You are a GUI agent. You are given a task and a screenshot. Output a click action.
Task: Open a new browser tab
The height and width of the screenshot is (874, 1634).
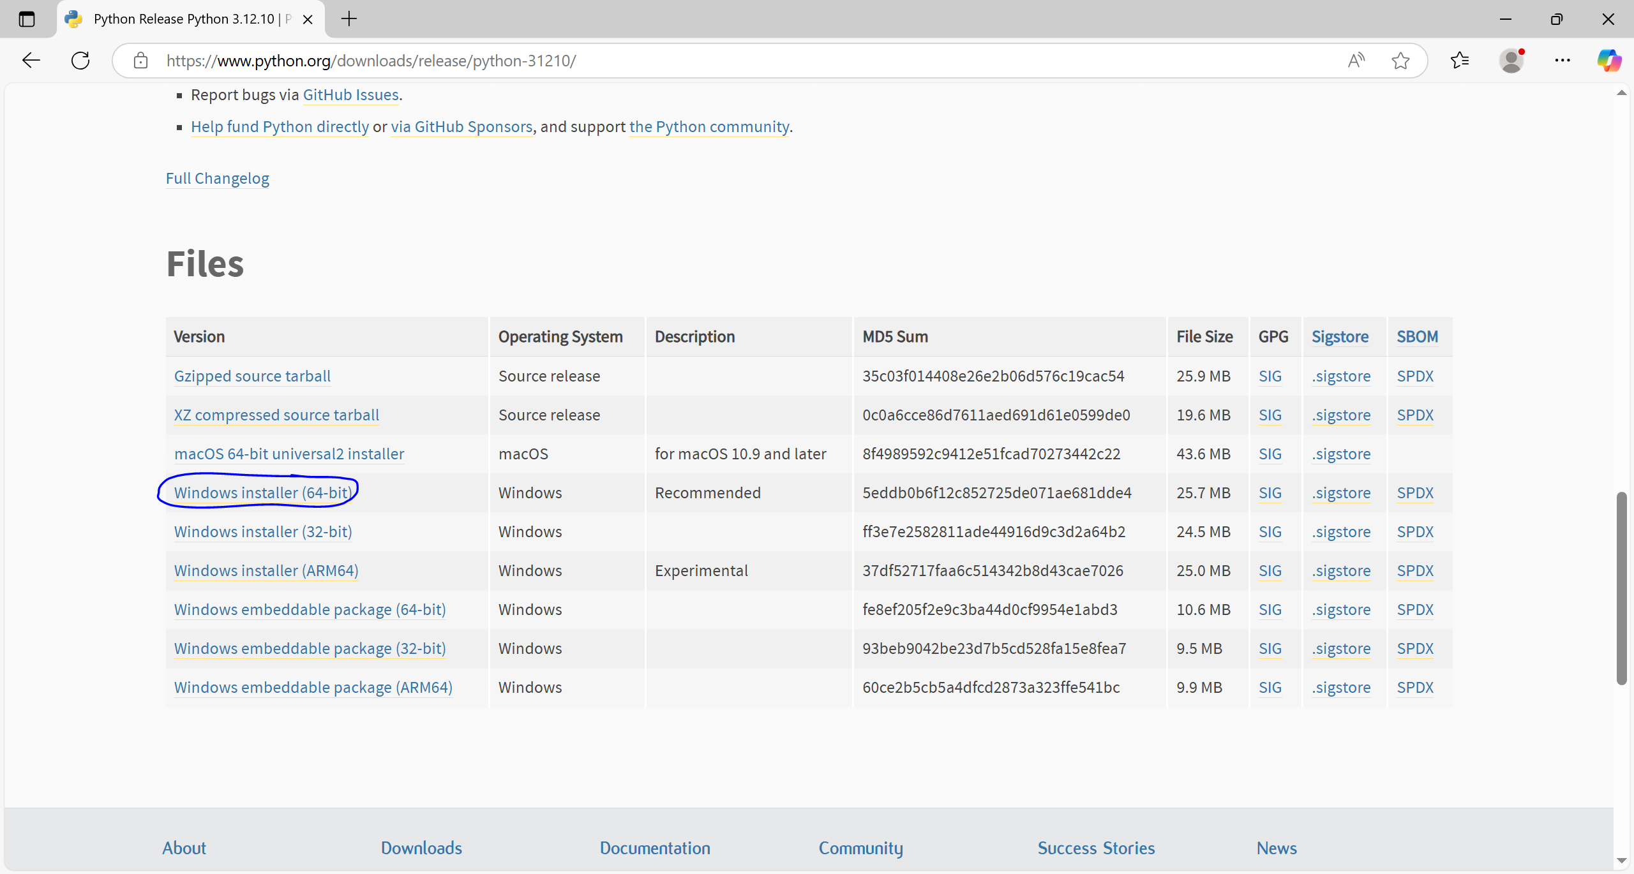pyautogui.click(x=349, y=19)
